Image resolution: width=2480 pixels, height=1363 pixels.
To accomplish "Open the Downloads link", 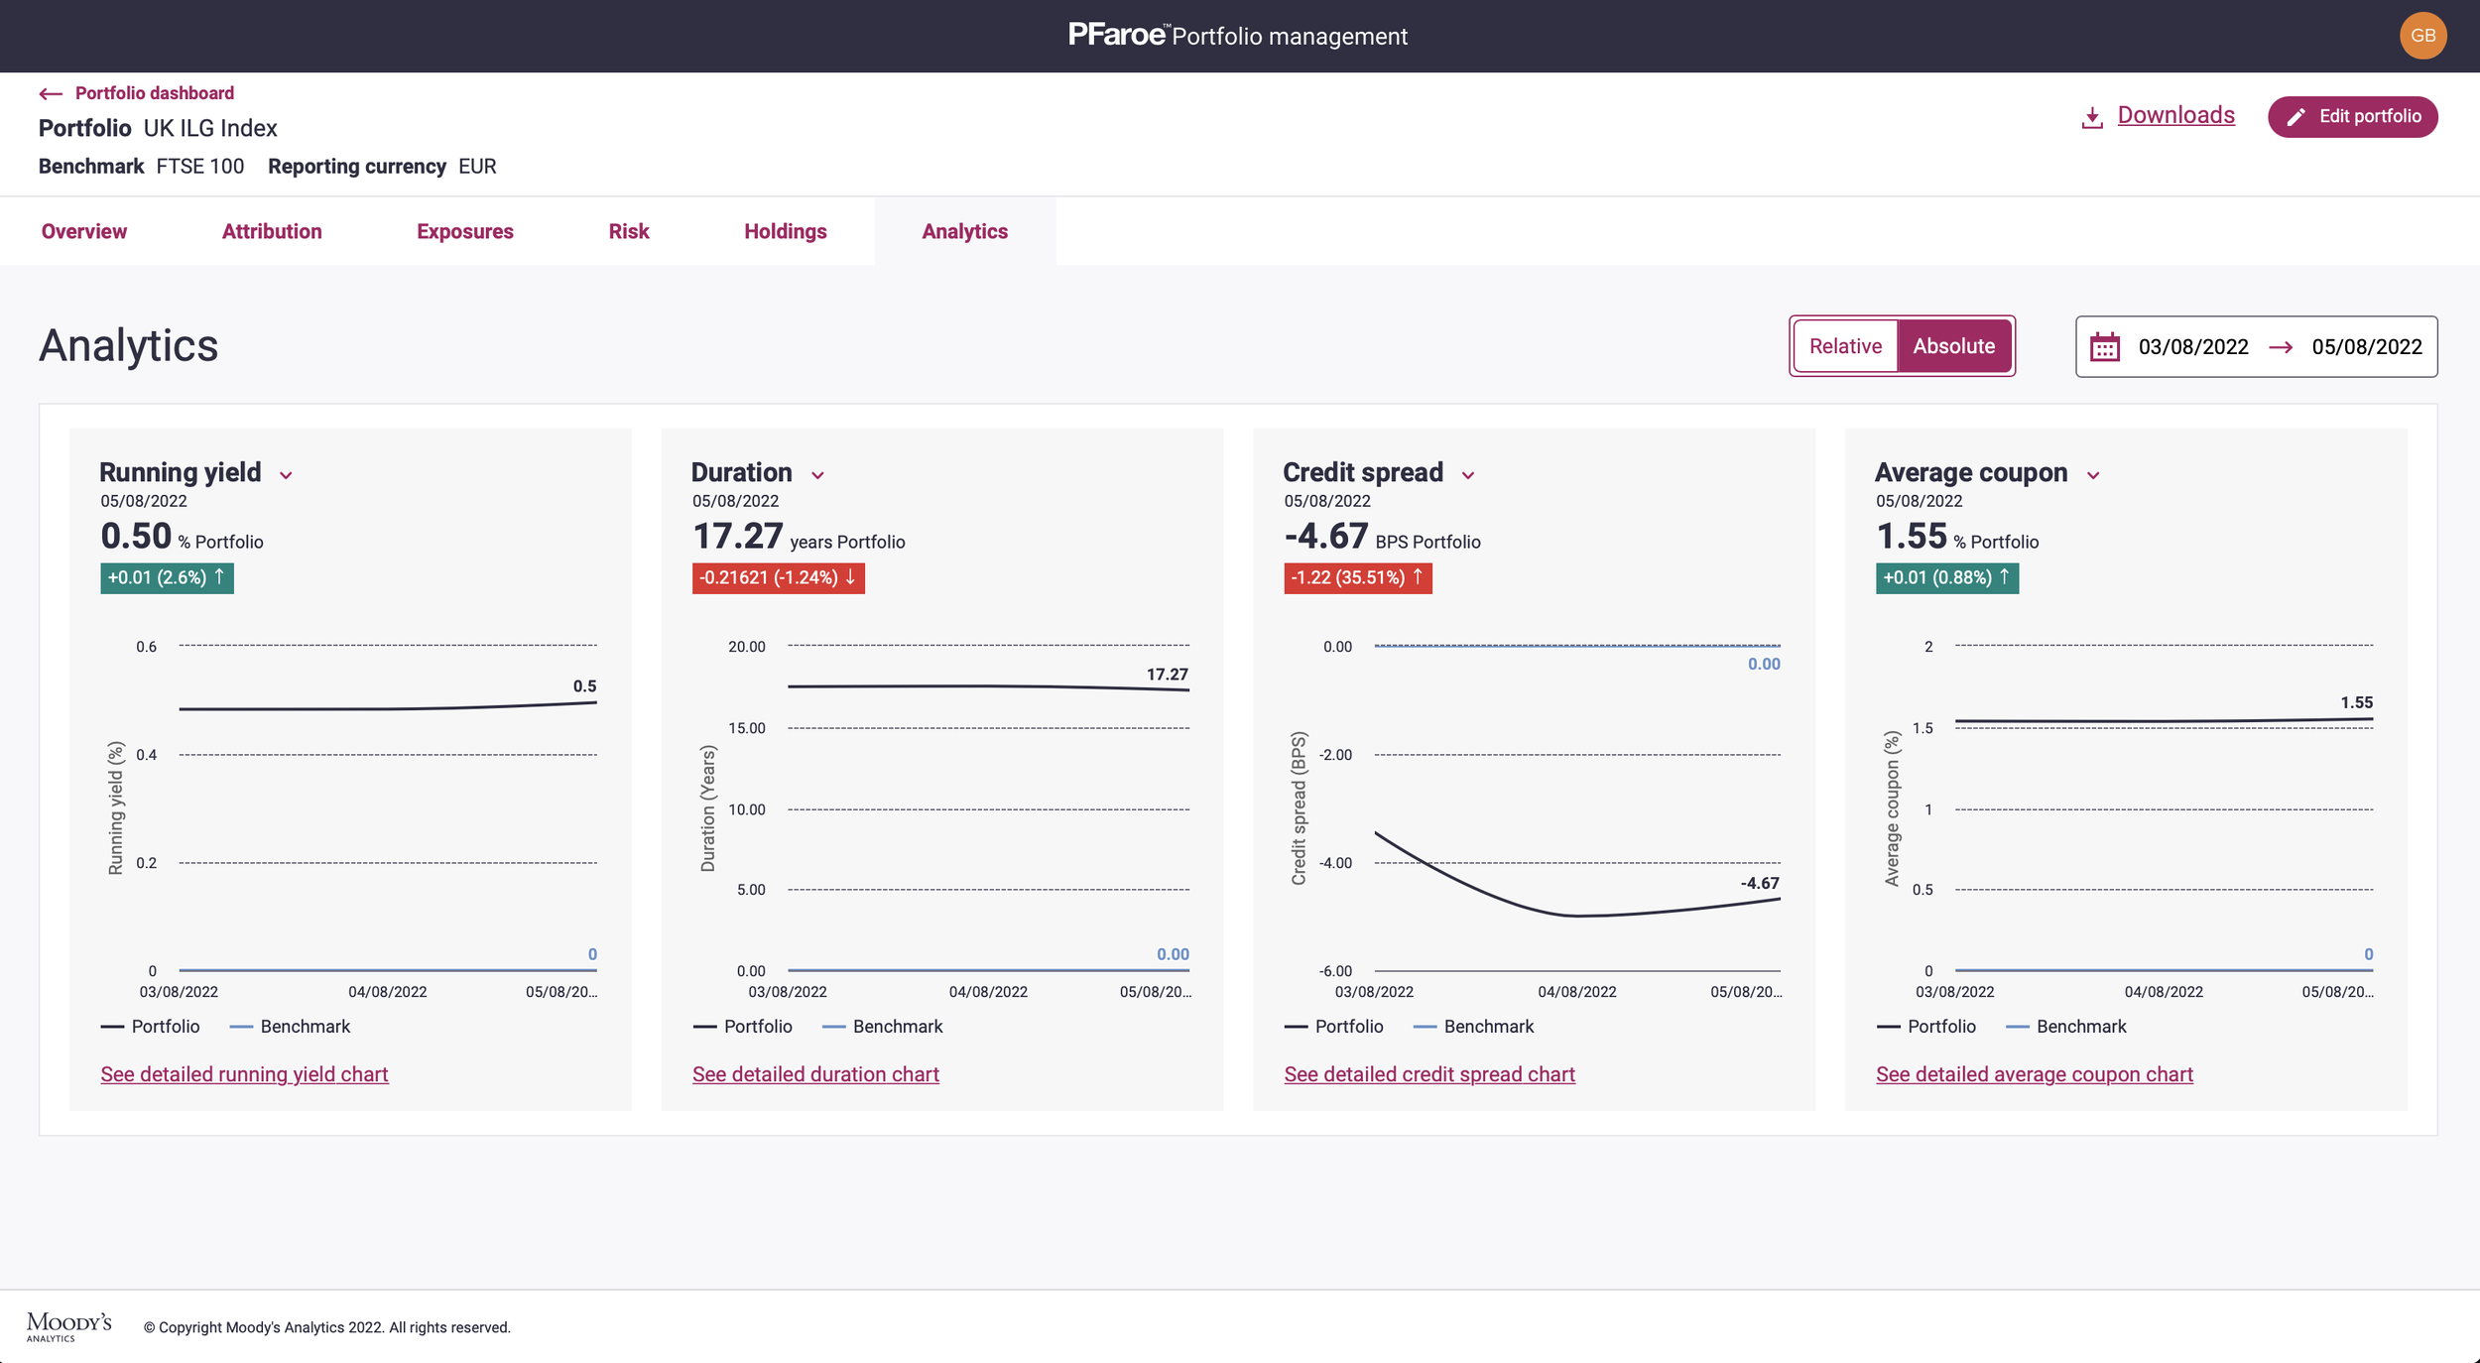I will [2175, 115].
